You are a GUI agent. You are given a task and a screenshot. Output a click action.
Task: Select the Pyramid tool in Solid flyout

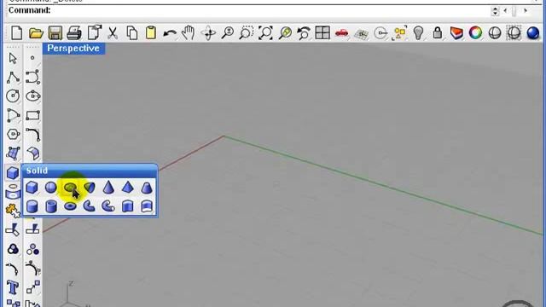tap(128, 188)
